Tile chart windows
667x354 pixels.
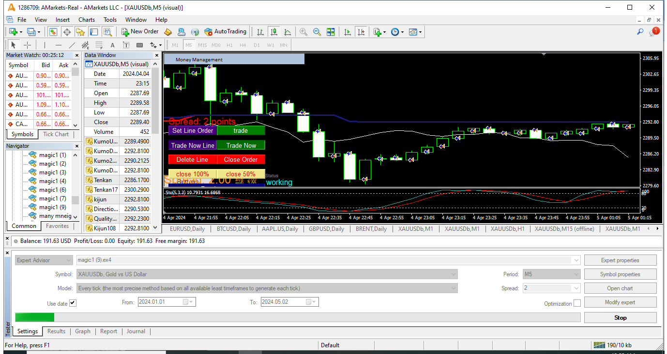point(331,32)
